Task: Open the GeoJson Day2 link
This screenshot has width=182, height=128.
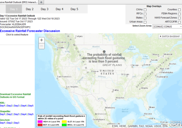Action: click(x=10, y=123)
